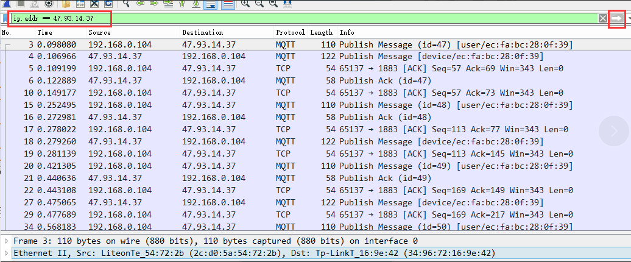The image size is (631, 262).
Task: Zoom in the packet text
Action: tap(245, 4)
